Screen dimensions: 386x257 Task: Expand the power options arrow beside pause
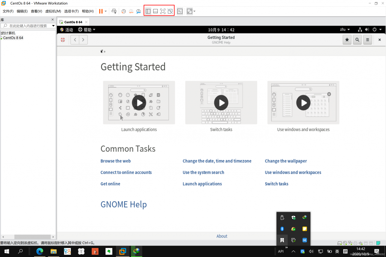[x=106, y=11]
